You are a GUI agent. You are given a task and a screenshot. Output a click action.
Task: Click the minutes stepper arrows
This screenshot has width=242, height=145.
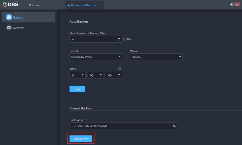(x=101, y=75)
